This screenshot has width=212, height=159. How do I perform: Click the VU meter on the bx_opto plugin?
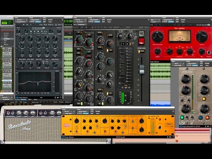pos(180,36)
